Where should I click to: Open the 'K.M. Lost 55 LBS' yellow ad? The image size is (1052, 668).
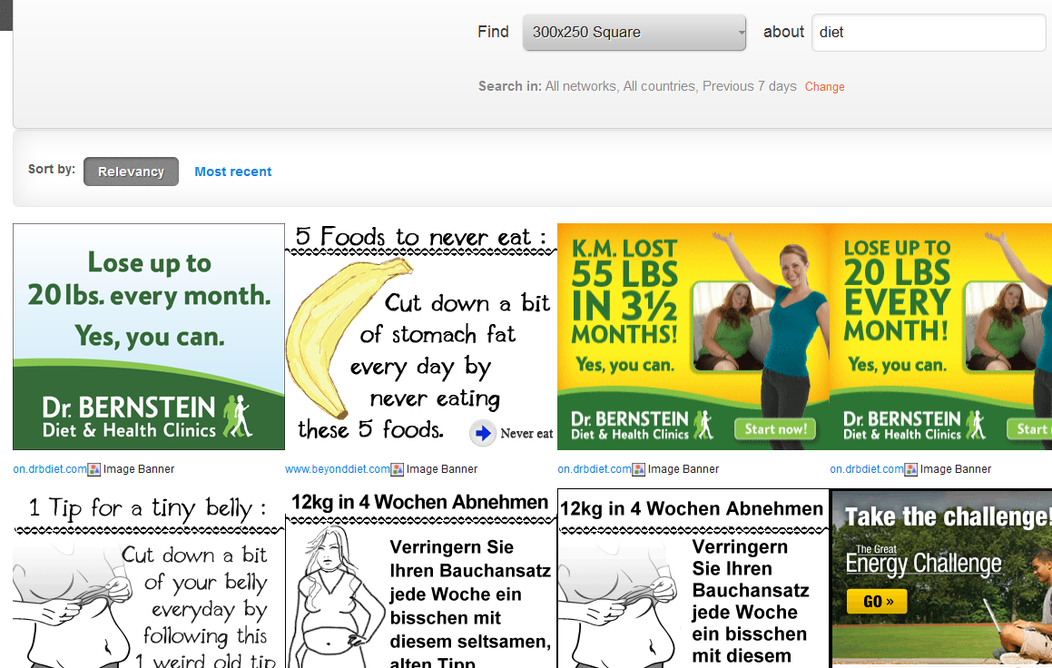click(693, 337)
